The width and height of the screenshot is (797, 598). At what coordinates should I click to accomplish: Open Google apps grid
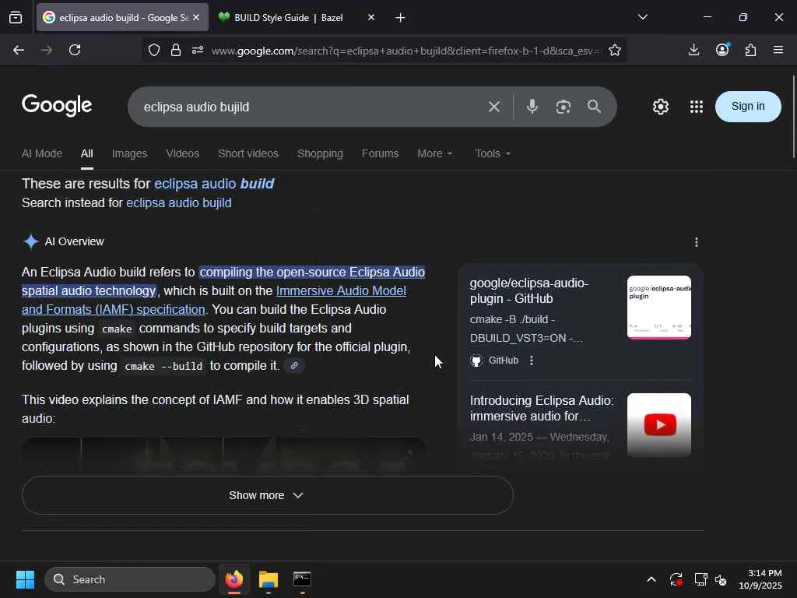(x=697, y=107)
